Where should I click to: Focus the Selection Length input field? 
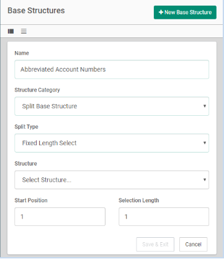click(x=164, y=217)
